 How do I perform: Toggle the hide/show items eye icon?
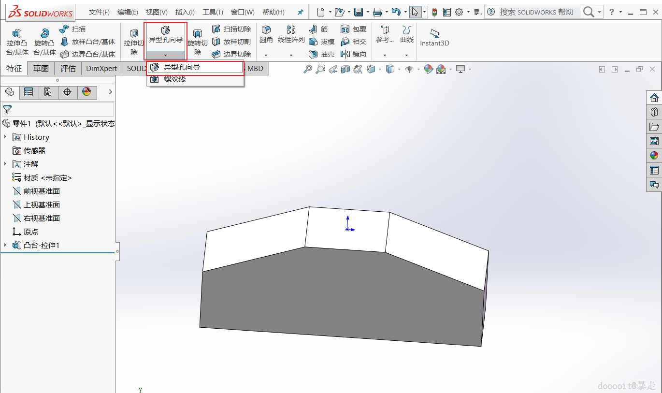pyautogui.click(x=409, y=69)
